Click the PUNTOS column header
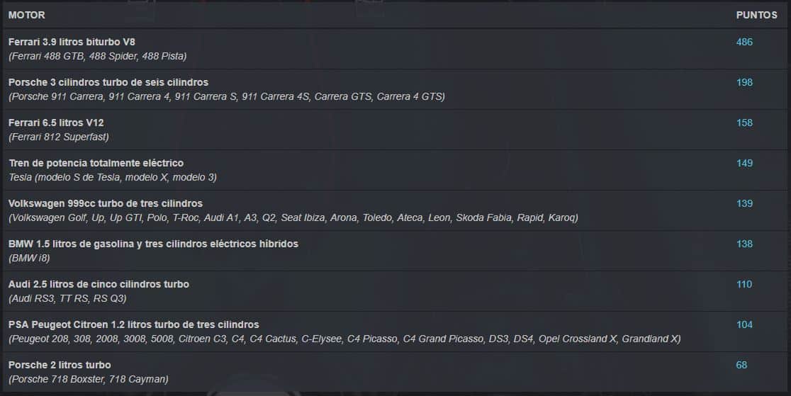 (x=756, y=15)
